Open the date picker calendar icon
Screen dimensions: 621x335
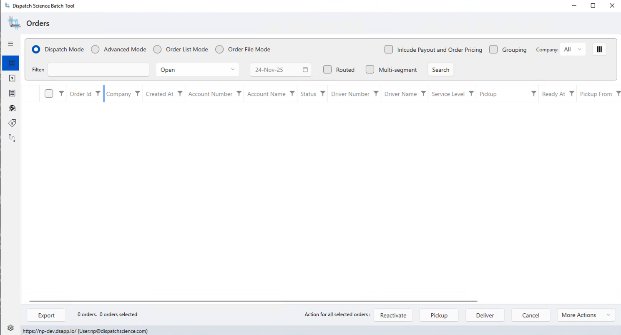click(305, 70)
